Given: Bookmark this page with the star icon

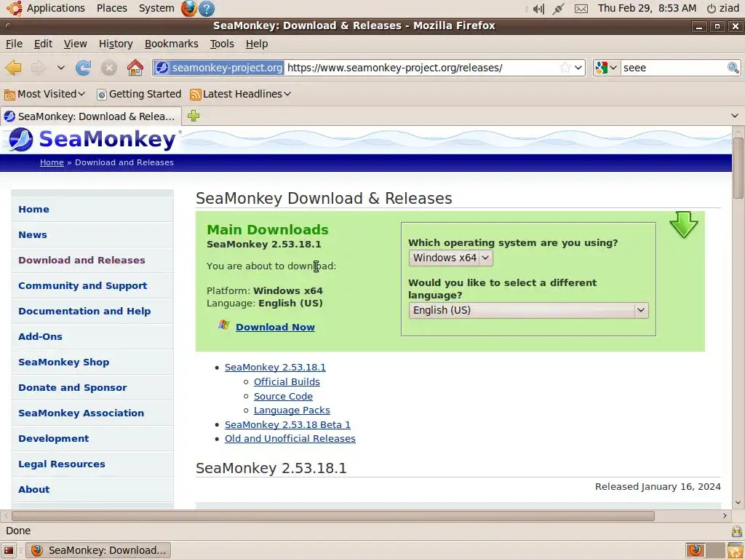Looking at the screenshot, I should pos(565,68).
